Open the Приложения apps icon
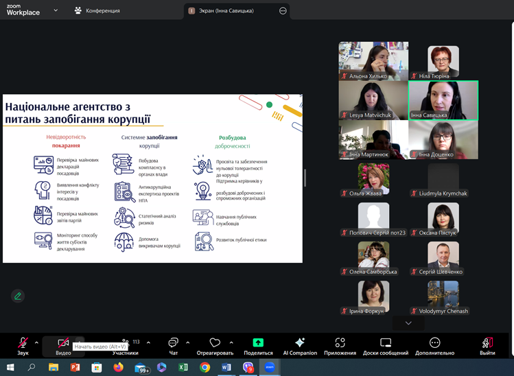514x376 pixels. [340, 344]
